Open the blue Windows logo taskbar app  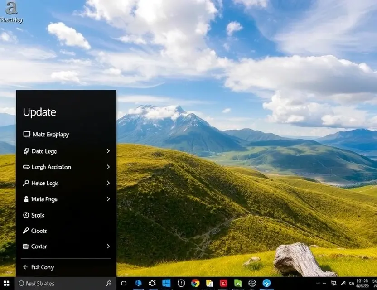[x=166, y=283]
